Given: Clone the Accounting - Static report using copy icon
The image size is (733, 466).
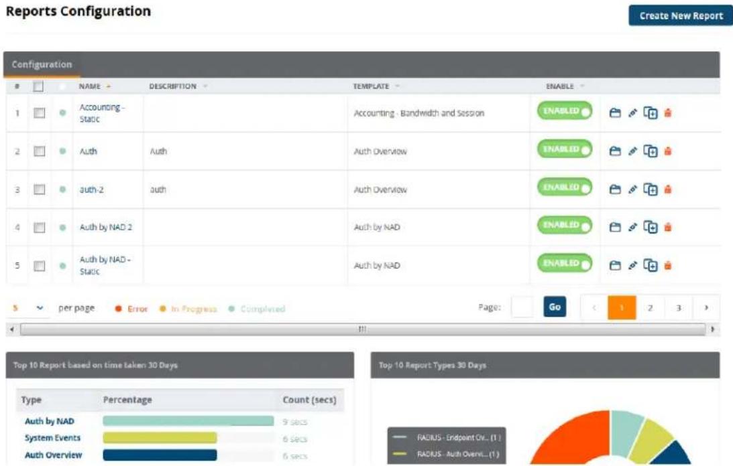Looking at the screenshot, I should click(651, 113).
